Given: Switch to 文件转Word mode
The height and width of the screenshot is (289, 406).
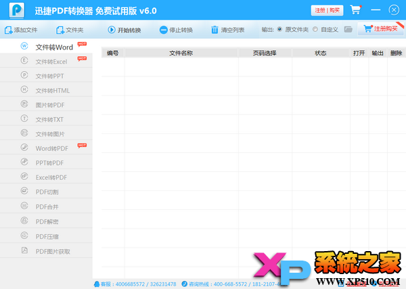Looking at the screenshot, I should point(46,46).
